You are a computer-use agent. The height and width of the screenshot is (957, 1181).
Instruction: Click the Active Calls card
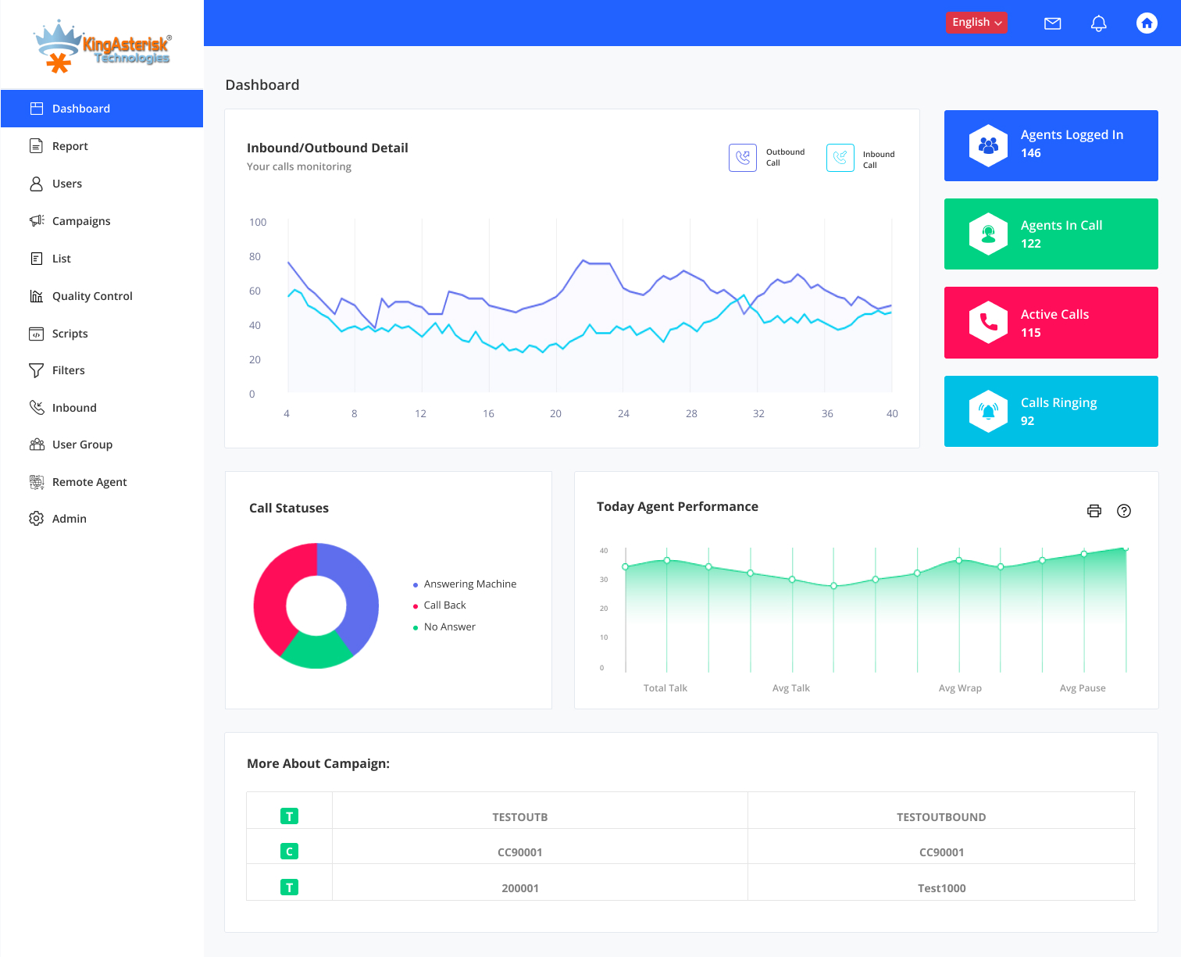pos(1051,323)
